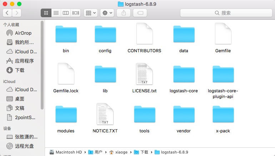The height and width of the screenshot is (156, 275).
Task: Select the x-pack folder icon
Action: click(x=223, y=114)
